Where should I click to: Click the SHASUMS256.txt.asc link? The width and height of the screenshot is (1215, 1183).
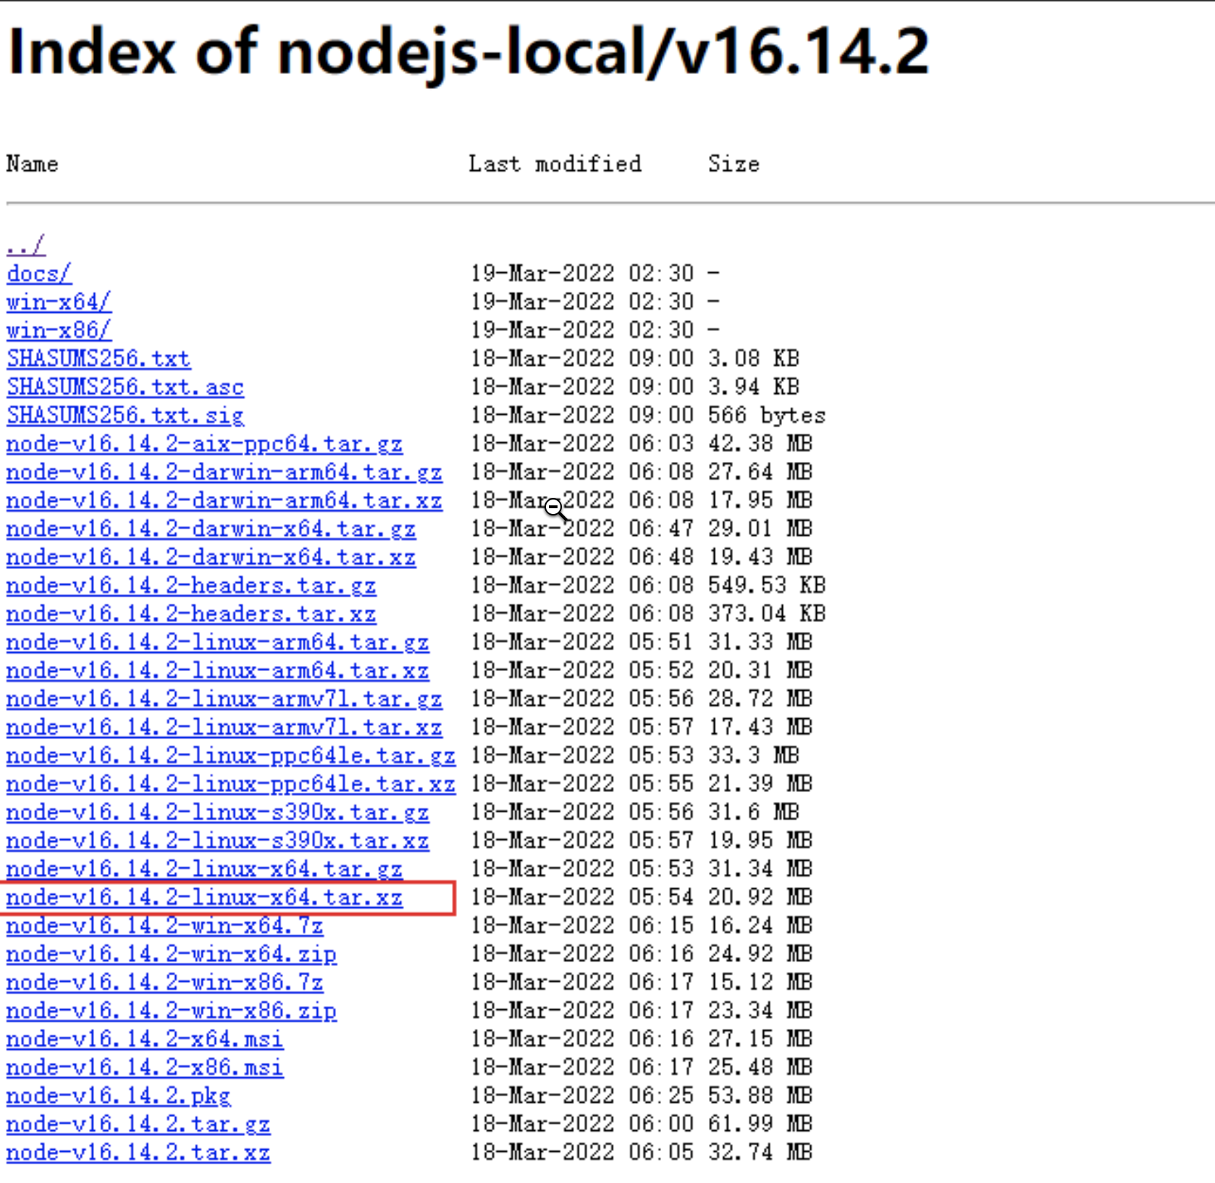click(x=125, y=387)
